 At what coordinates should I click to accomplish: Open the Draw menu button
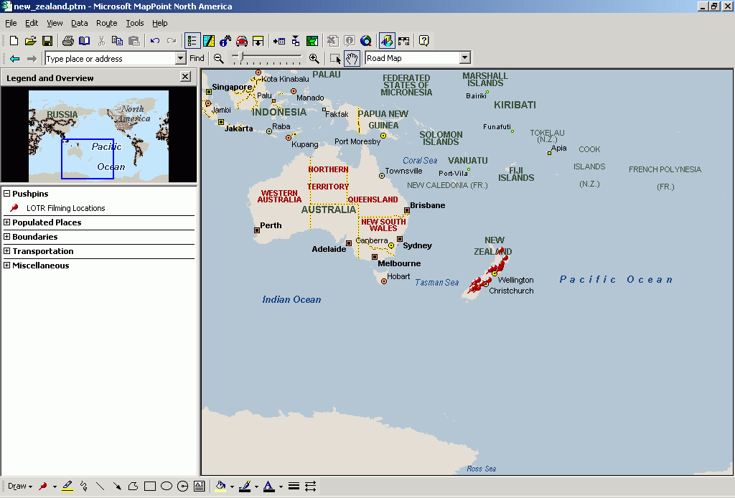click(x=19, y=487)
